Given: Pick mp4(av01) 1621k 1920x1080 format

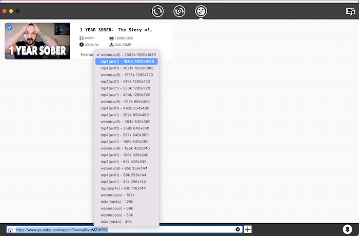Looking at the screenshot, I should click(x=126, y=68).
